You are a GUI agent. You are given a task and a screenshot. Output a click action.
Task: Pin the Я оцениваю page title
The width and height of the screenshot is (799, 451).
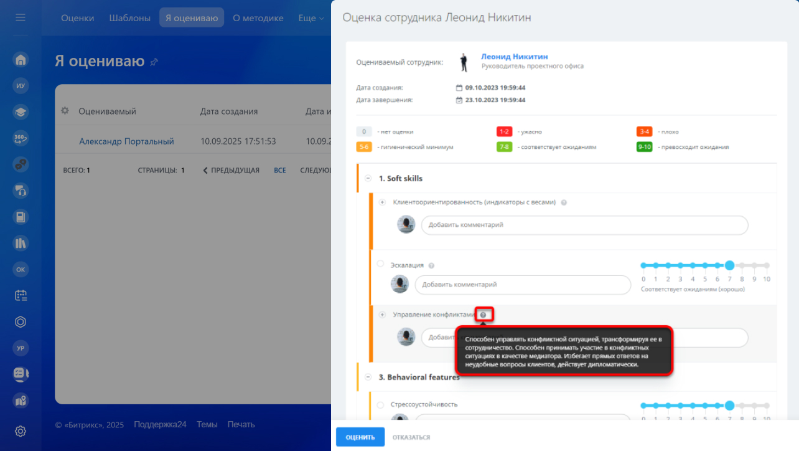pyautogui.click(x=154, y=62)
